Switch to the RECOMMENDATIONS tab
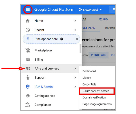 pyautogui.click(x=110, y=28)
